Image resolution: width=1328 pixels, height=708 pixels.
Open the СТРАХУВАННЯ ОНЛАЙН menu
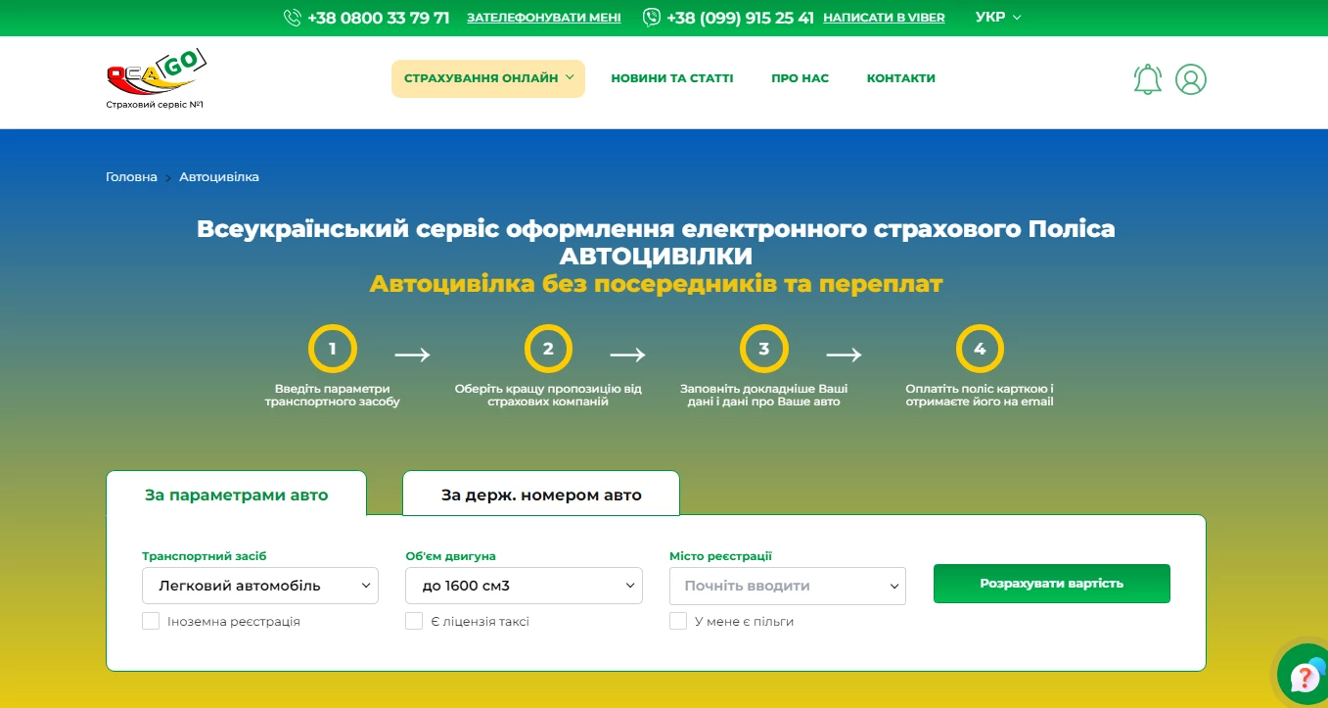point(487,77)
